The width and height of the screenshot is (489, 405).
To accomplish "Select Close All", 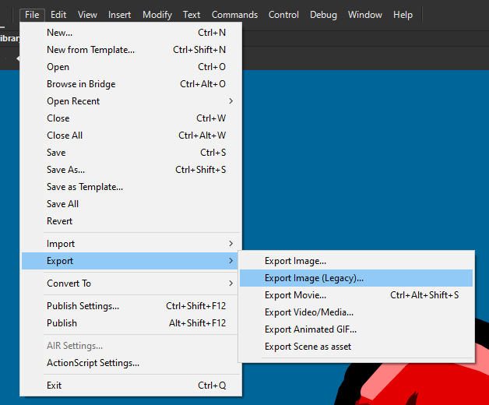I will pyautogui.click(x=131, y=136).
